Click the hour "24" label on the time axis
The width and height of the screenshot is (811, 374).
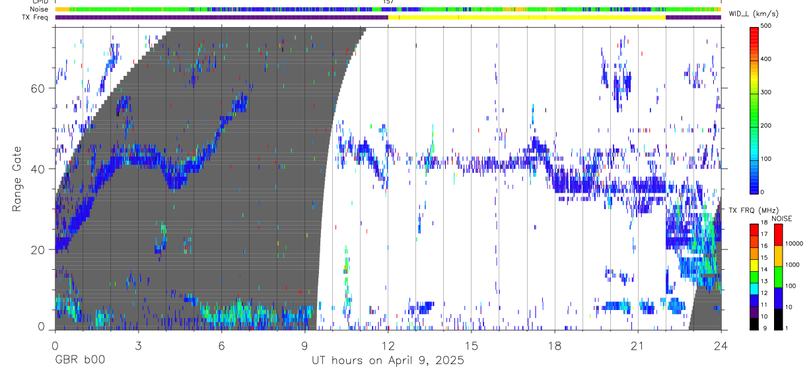[721, 346]
